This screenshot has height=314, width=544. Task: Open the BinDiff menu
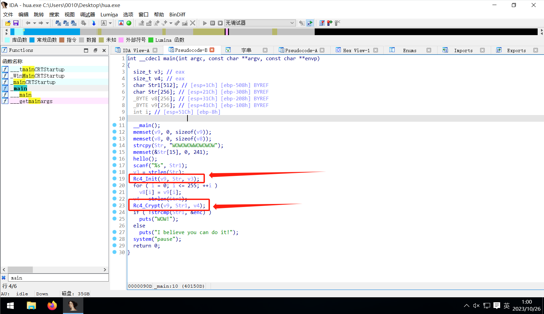click(177, 14)
